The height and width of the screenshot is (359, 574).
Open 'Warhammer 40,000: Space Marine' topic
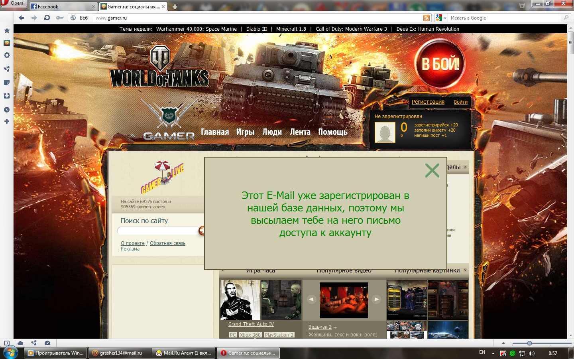pyautogui.click(x=197, y=29)
